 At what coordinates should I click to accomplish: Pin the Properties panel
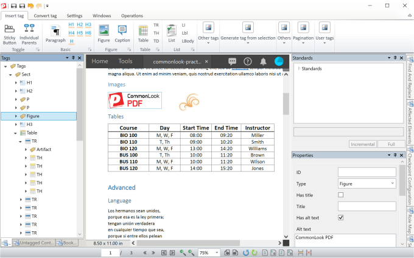point(395,155)
